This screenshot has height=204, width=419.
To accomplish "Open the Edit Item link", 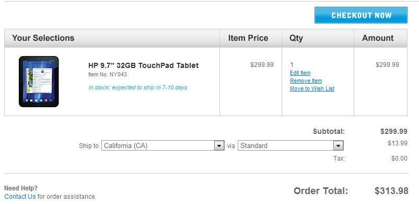I will tap(300, 73).
